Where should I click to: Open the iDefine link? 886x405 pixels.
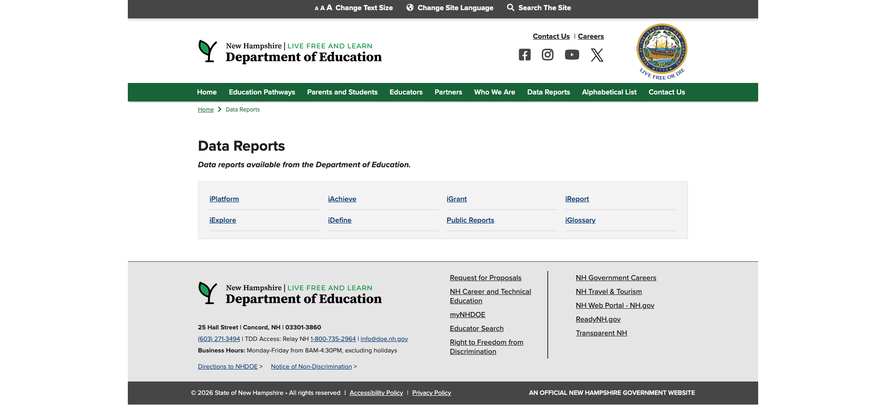click(340, 220)
